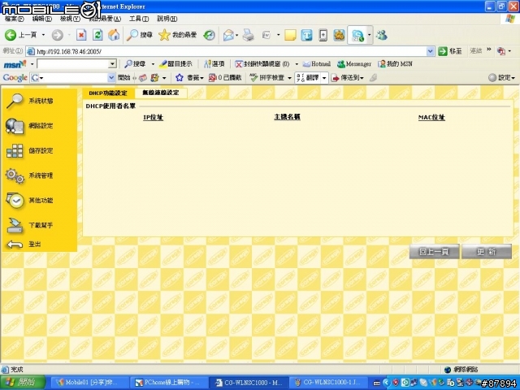Image resolution: width=520 pixels, height=390 pixels.
Task: Click the Google toolbar spell check button
Action: pos(267,78)
